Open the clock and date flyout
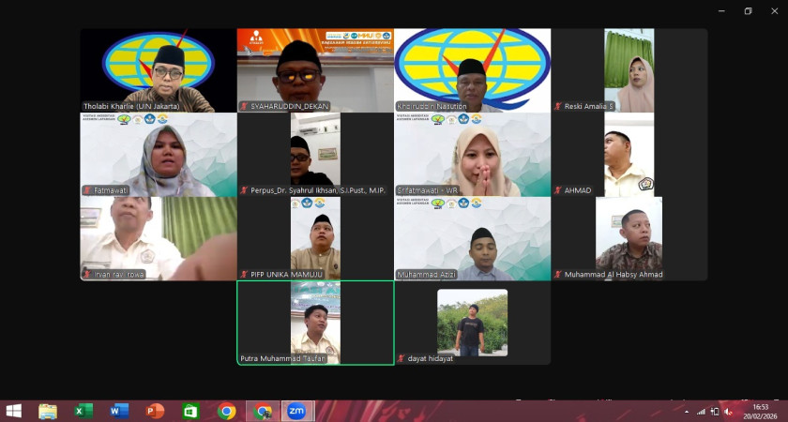 point(758,412)
